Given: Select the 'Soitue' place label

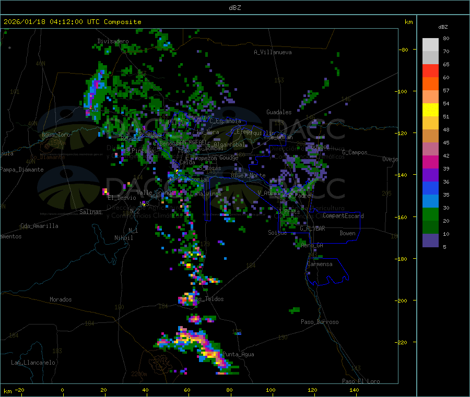Looking at the screenshot, I should (x=277, y=233).
